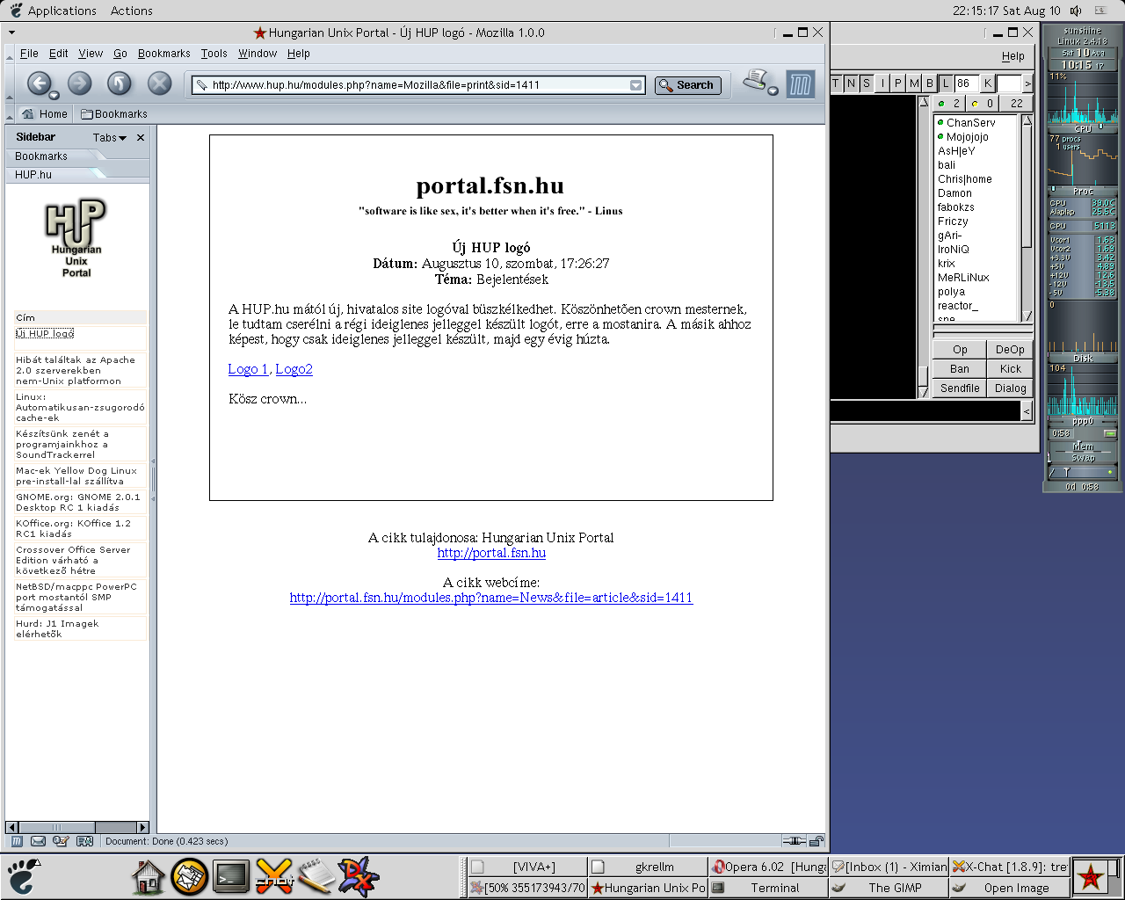Launch Evolution mail from the panel
This screenshot has width=1125, height=900.
pos(189,876)
